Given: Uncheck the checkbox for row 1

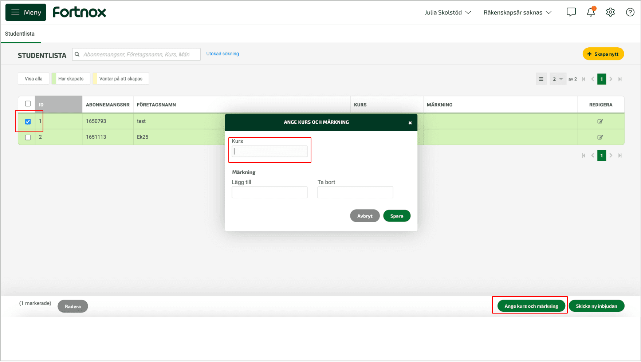Looking at the screenshot, I should [28, 121].
